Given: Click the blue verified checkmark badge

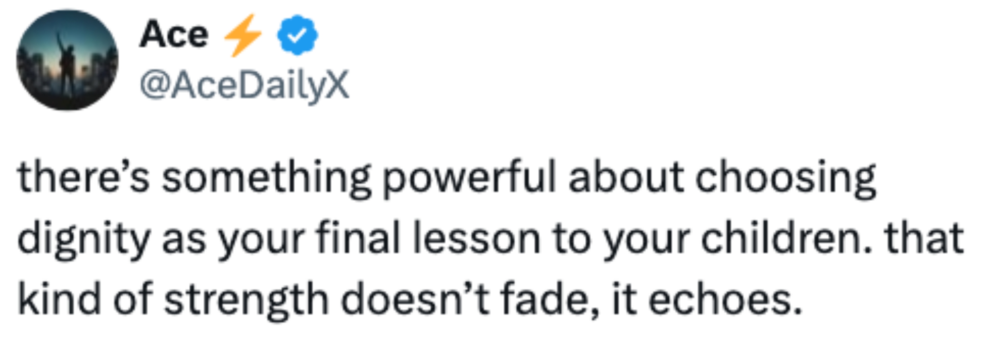Looking at the screenshot, I should tap(297, 35).
